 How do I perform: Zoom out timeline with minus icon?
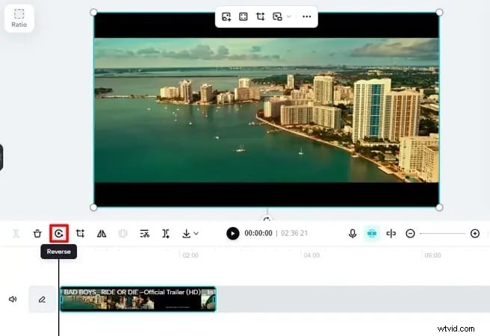(410, 233)
